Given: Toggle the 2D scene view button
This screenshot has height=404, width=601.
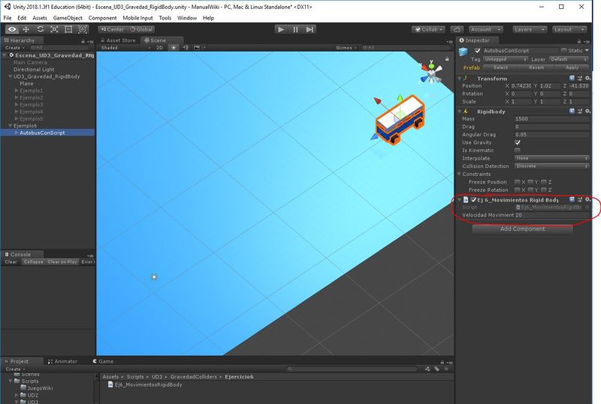Looking at the screenshot, I should click(x=159, y=48).
